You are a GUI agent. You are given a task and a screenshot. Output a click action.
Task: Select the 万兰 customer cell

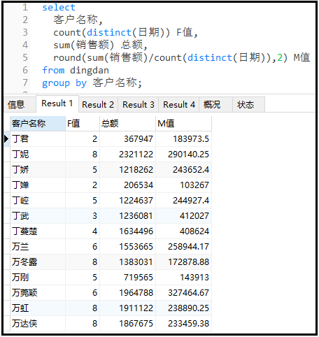(38, 247)
